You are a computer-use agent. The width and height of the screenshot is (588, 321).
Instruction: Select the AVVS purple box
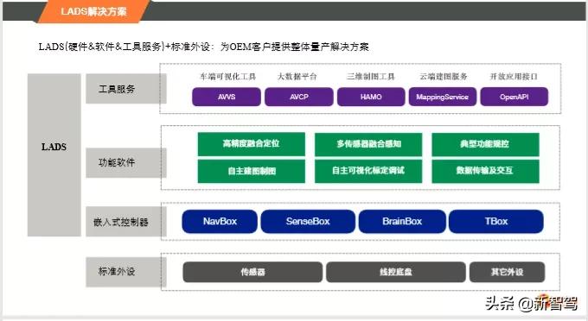click(227, 97)
